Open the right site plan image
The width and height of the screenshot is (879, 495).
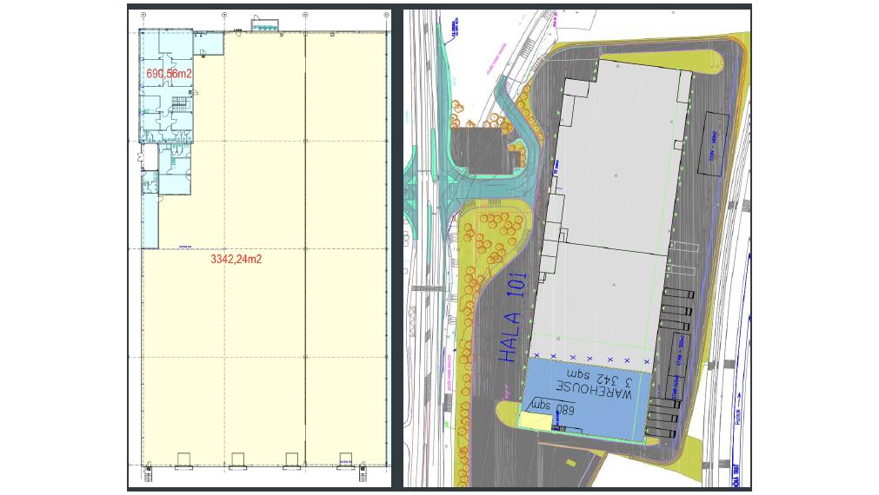click(576, 248)
